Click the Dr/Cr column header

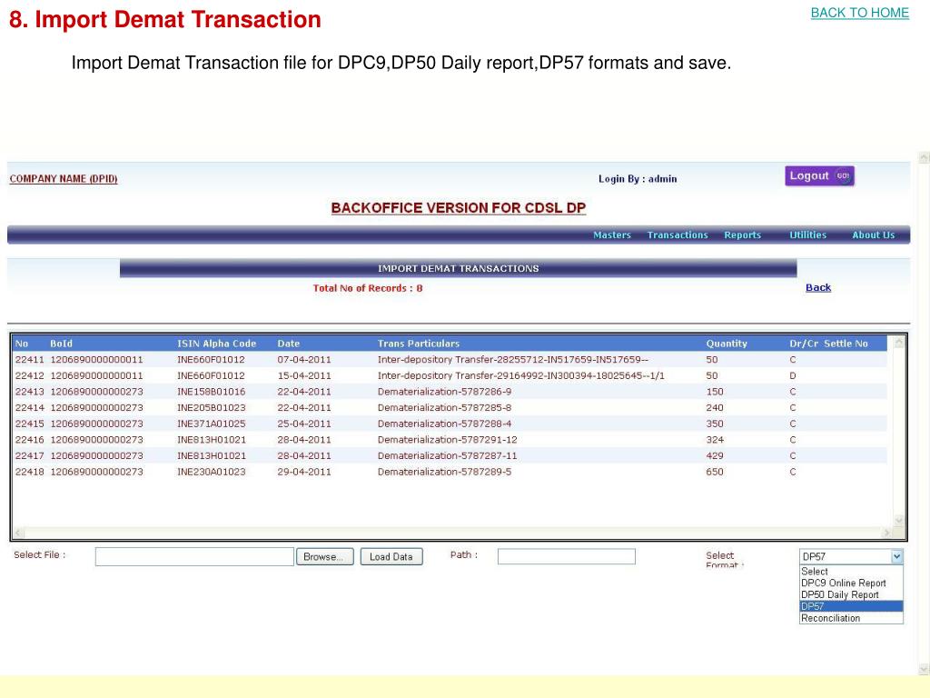[804, 344]
